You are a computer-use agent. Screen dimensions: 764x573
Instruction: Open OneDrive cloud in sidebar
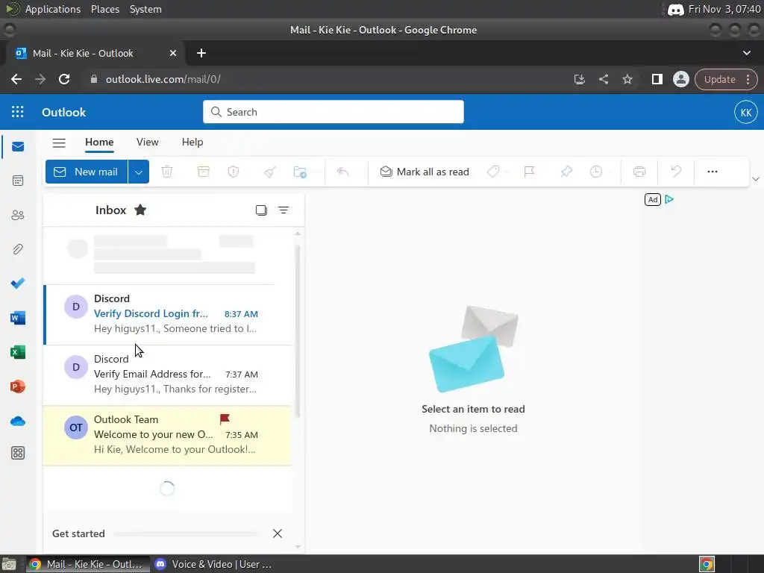click(x=18, y=421)
